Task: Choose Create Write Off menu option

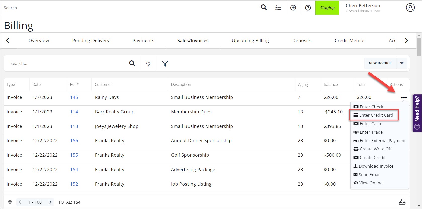Action: [x=376, y=149]
